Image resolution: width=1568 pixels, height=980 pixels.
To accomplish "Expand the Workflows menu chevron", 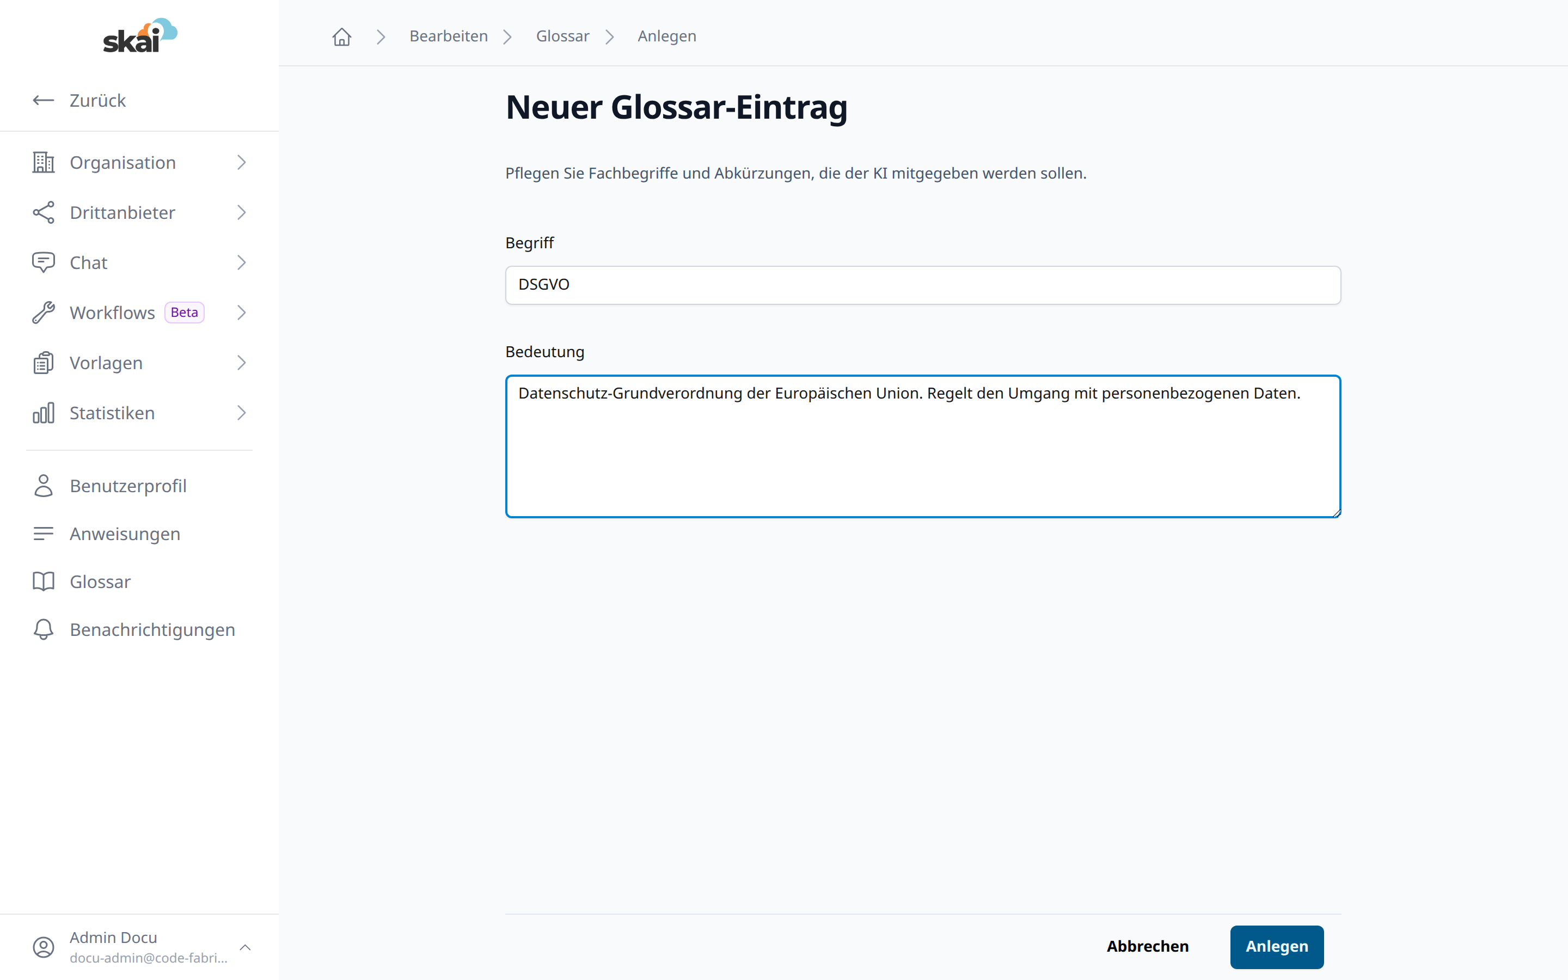I will pos(242,313).
